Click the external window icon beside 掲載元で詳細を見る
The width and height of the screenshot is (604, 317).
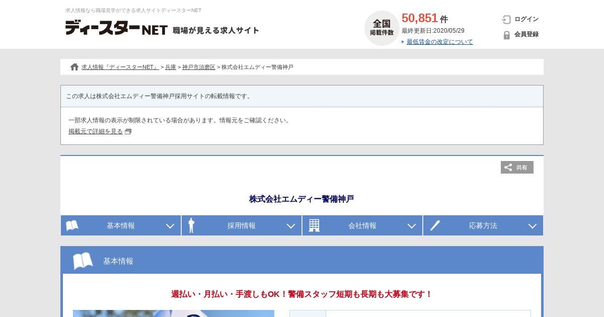pyautogui.click(x=128, y=132)
